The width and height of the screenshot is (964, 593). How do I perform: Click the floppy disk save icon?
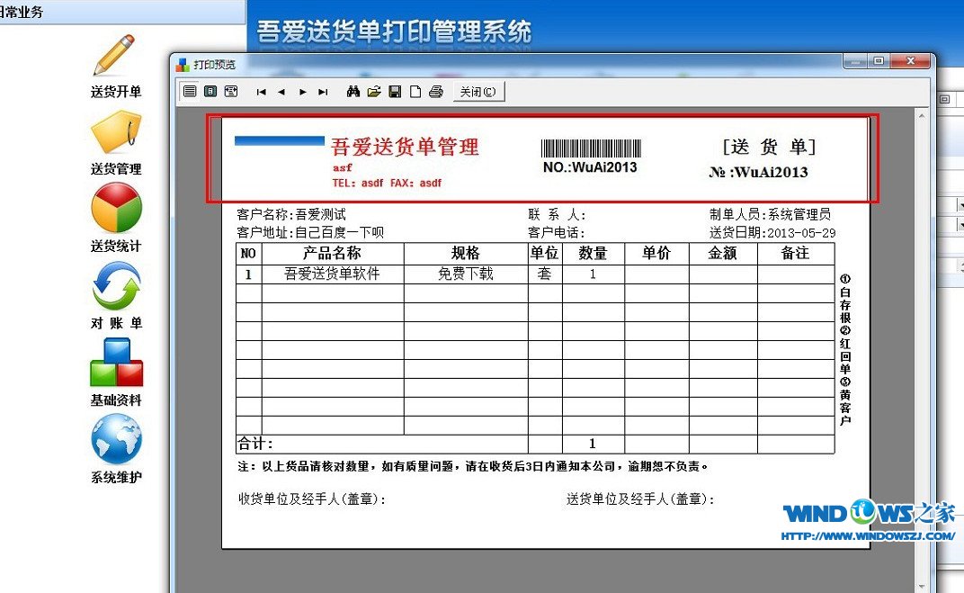pyautogui.click(x=395, y=92)
